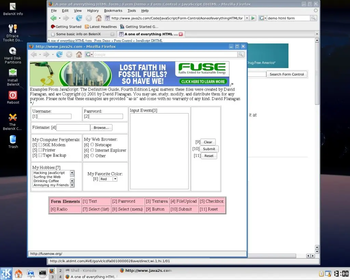Click the search magnifier in the popup window
This screenshot has width=350, height=280.
pos(241,54)
